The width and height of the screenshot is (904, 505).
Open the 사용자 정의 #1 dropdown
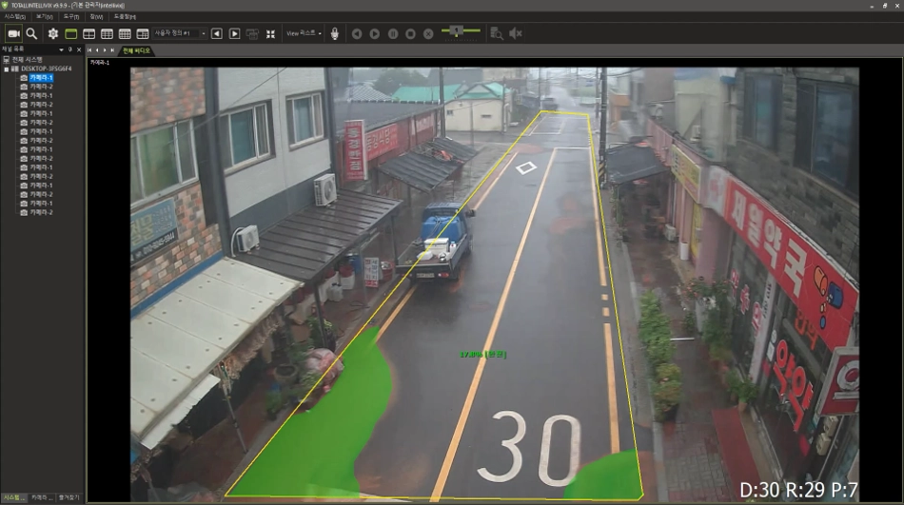179,33
